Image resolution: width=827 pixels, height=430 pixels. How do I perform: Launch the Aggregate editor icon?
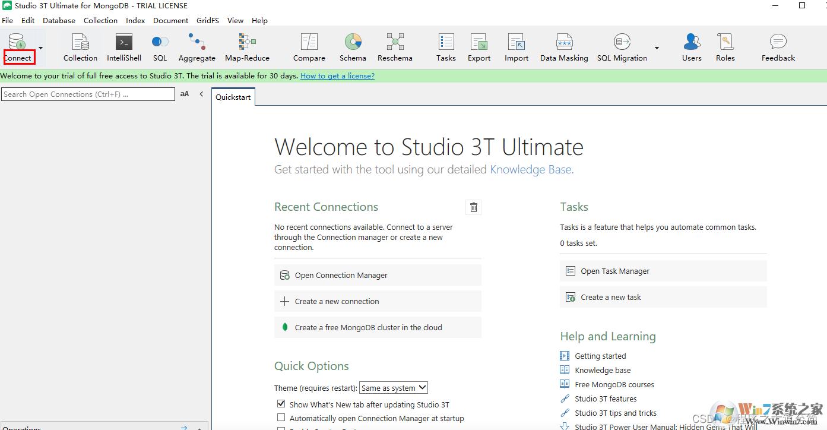pyautogui.click(x=197, y=48)
